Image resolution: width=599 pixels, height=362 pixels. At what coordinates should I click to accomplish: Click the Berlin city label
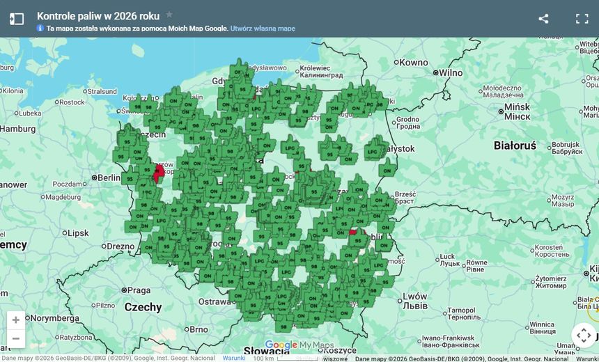(x=109, y=178)
